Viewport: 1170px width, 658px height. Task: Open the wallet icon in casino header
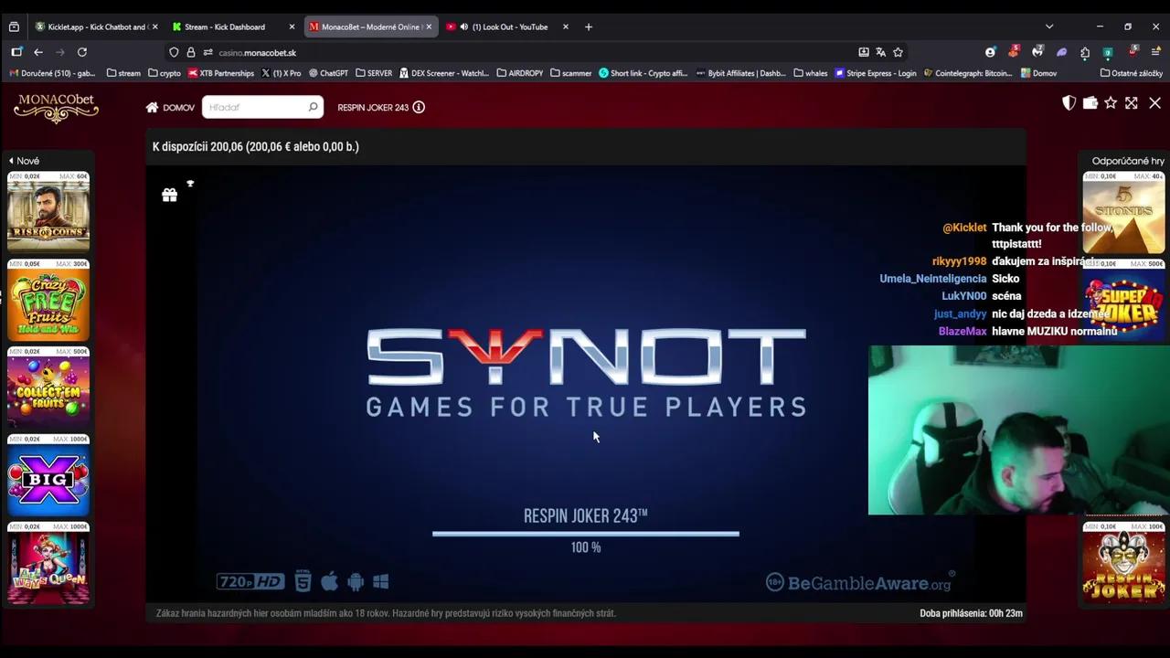(1090, 103)
